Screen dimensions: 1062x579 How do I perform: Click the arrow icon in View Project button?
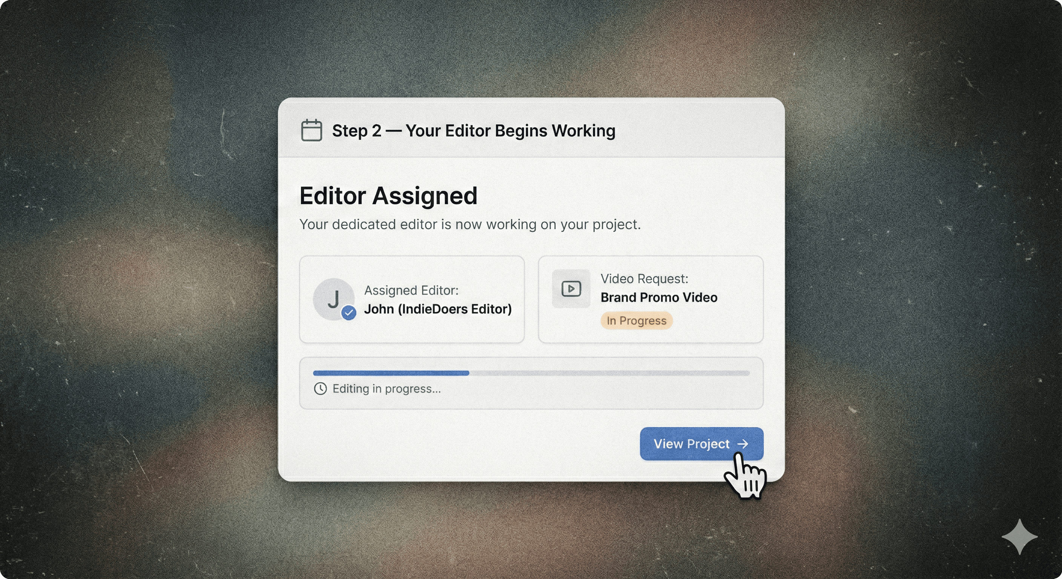(x=743, y=444)
